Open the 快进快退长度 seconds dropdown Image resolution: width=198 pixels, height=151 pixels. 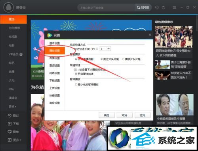tap(105, 49)
